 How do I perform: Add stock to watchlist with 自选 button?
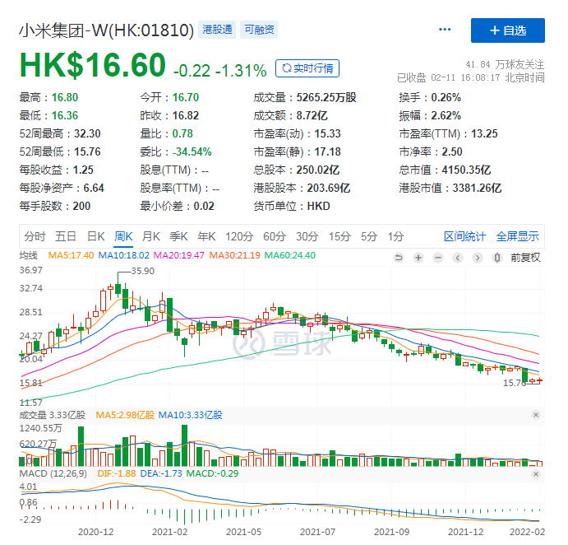click(507, 30)
